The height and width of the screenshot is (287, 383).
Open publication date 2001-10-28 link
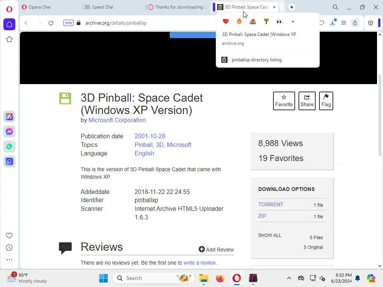(150, 136)
